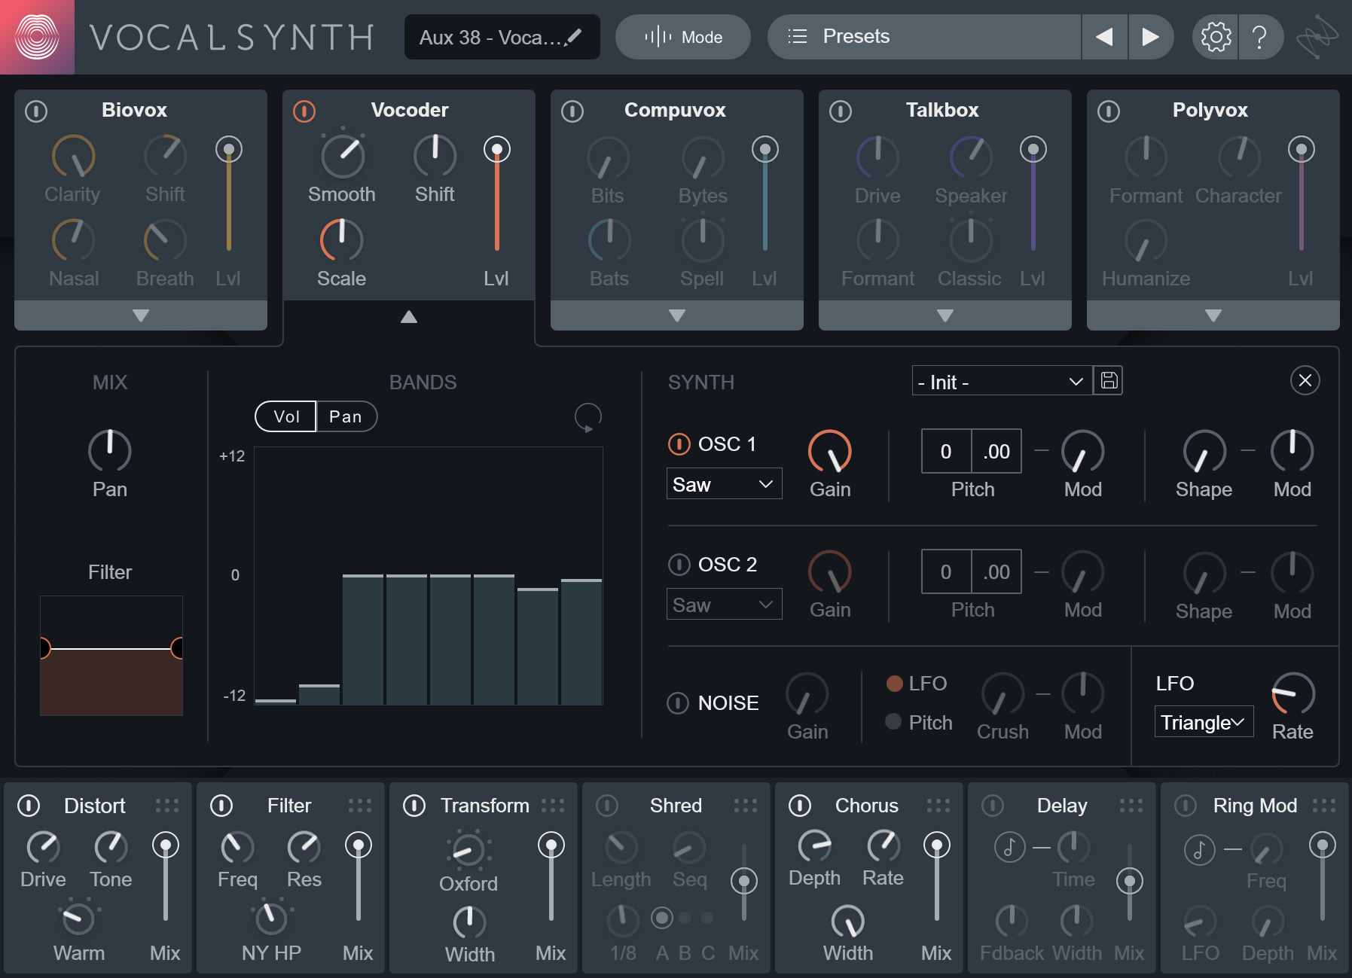Screen dimensions: 1352x978
Task: Toggle OSC 2 power button on
Action: click(x=679, y=565)
